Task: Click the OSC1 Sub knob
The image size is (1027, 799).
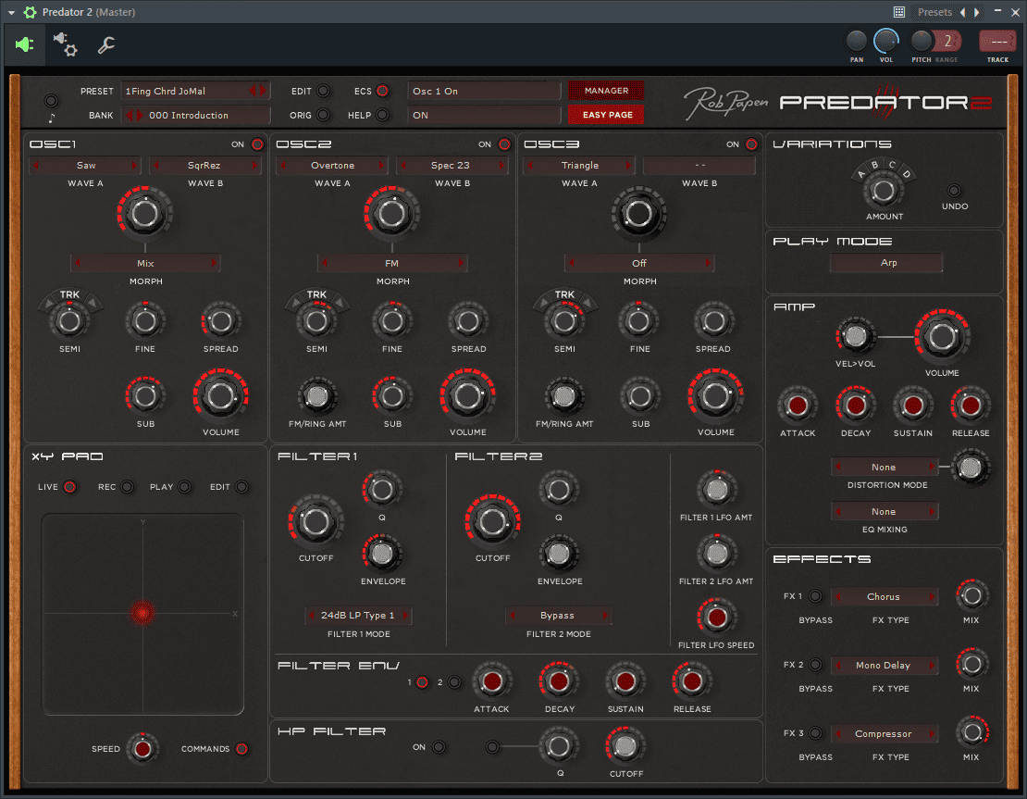Action: coord(144,396)
